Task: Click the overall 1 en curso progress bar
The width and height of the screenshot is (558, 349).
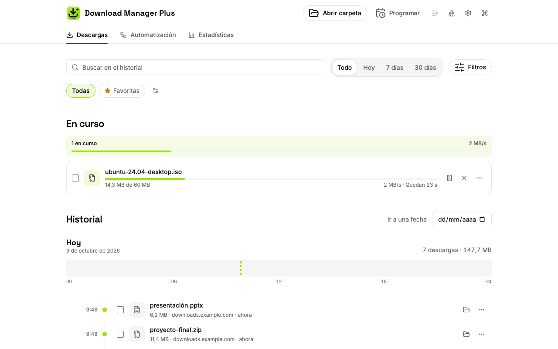Action: click(x=279, y=151)
